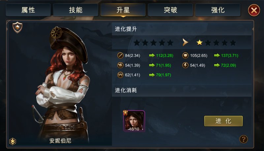The image size is (264, 151).
Task: Click the hero name 安妮伯尼
Action: (60, 140)
